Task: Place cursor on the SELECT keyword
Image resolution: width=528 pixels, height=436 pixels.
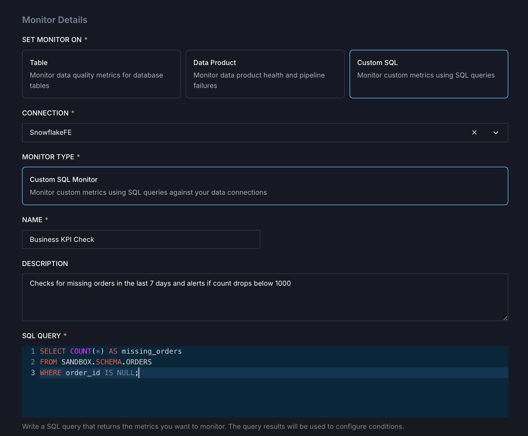Action: click(x=53, y=351)
